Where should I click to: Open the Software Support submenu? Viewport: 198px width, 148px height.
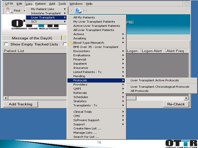coord(96,120)
